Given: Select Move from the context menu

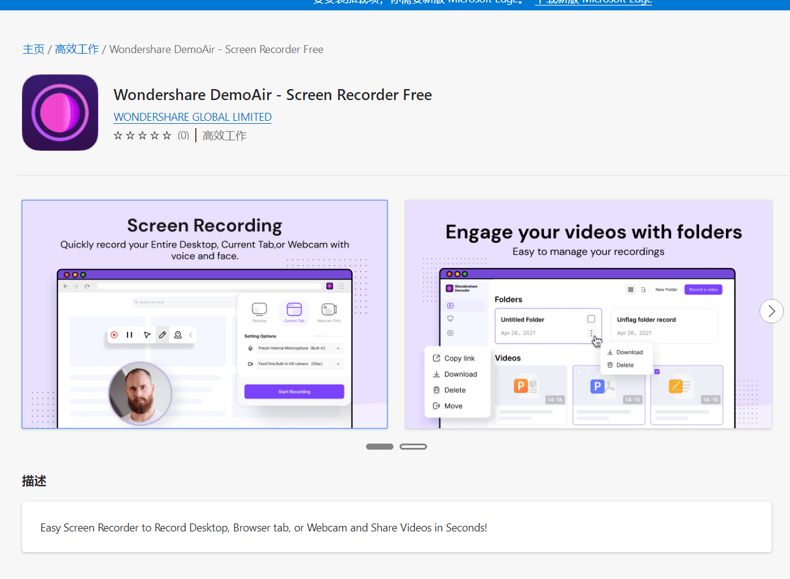Looking at the screenshot, I should pyautogui.click(x=453, y=406).
